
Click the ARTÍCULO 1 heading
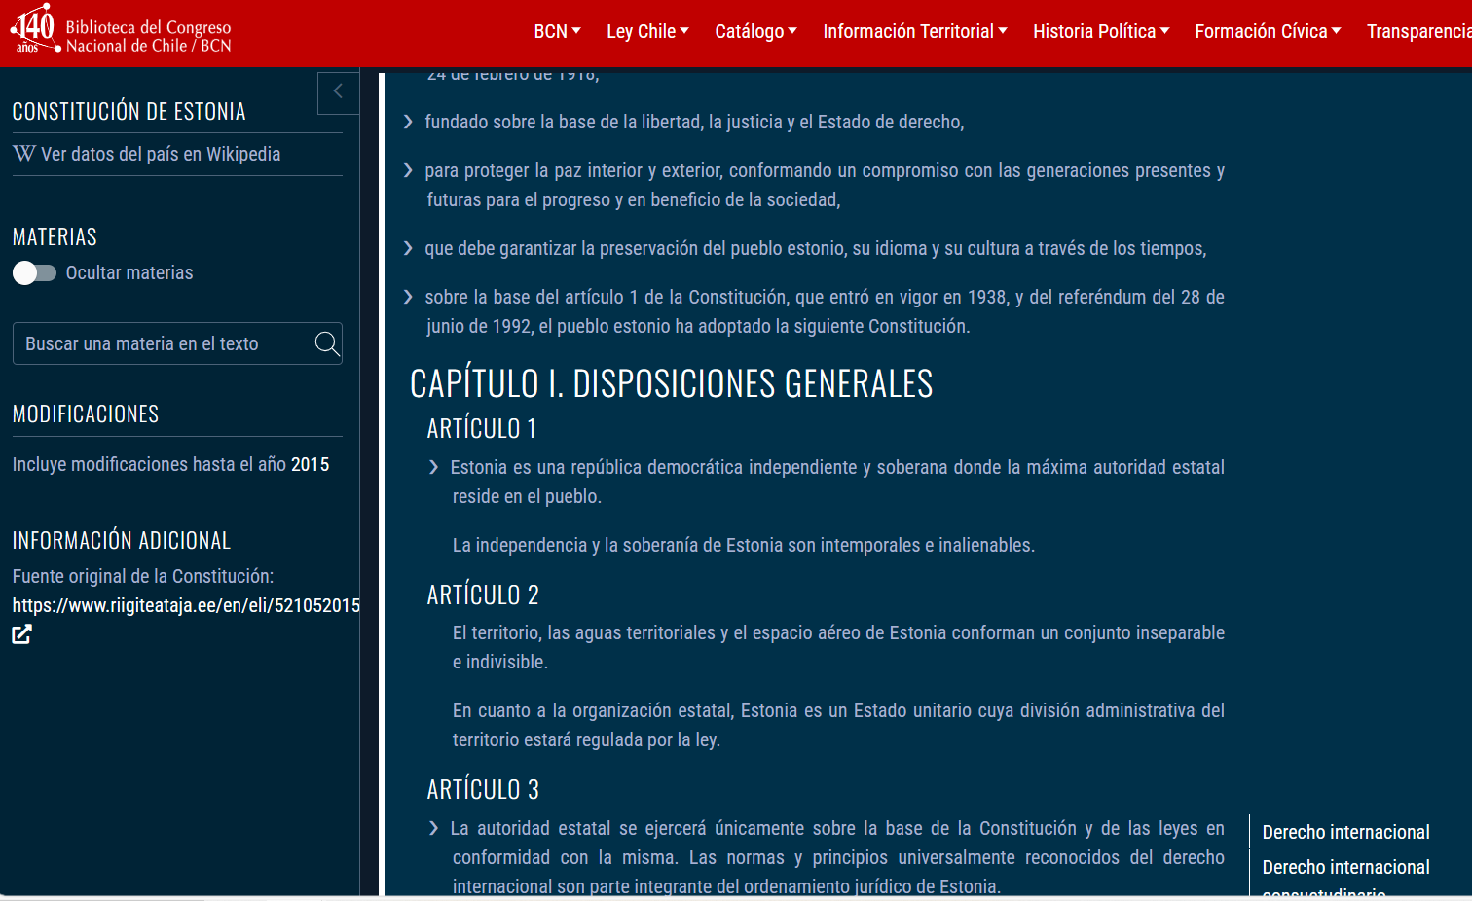pyautogui.click(x=481, y=428)
